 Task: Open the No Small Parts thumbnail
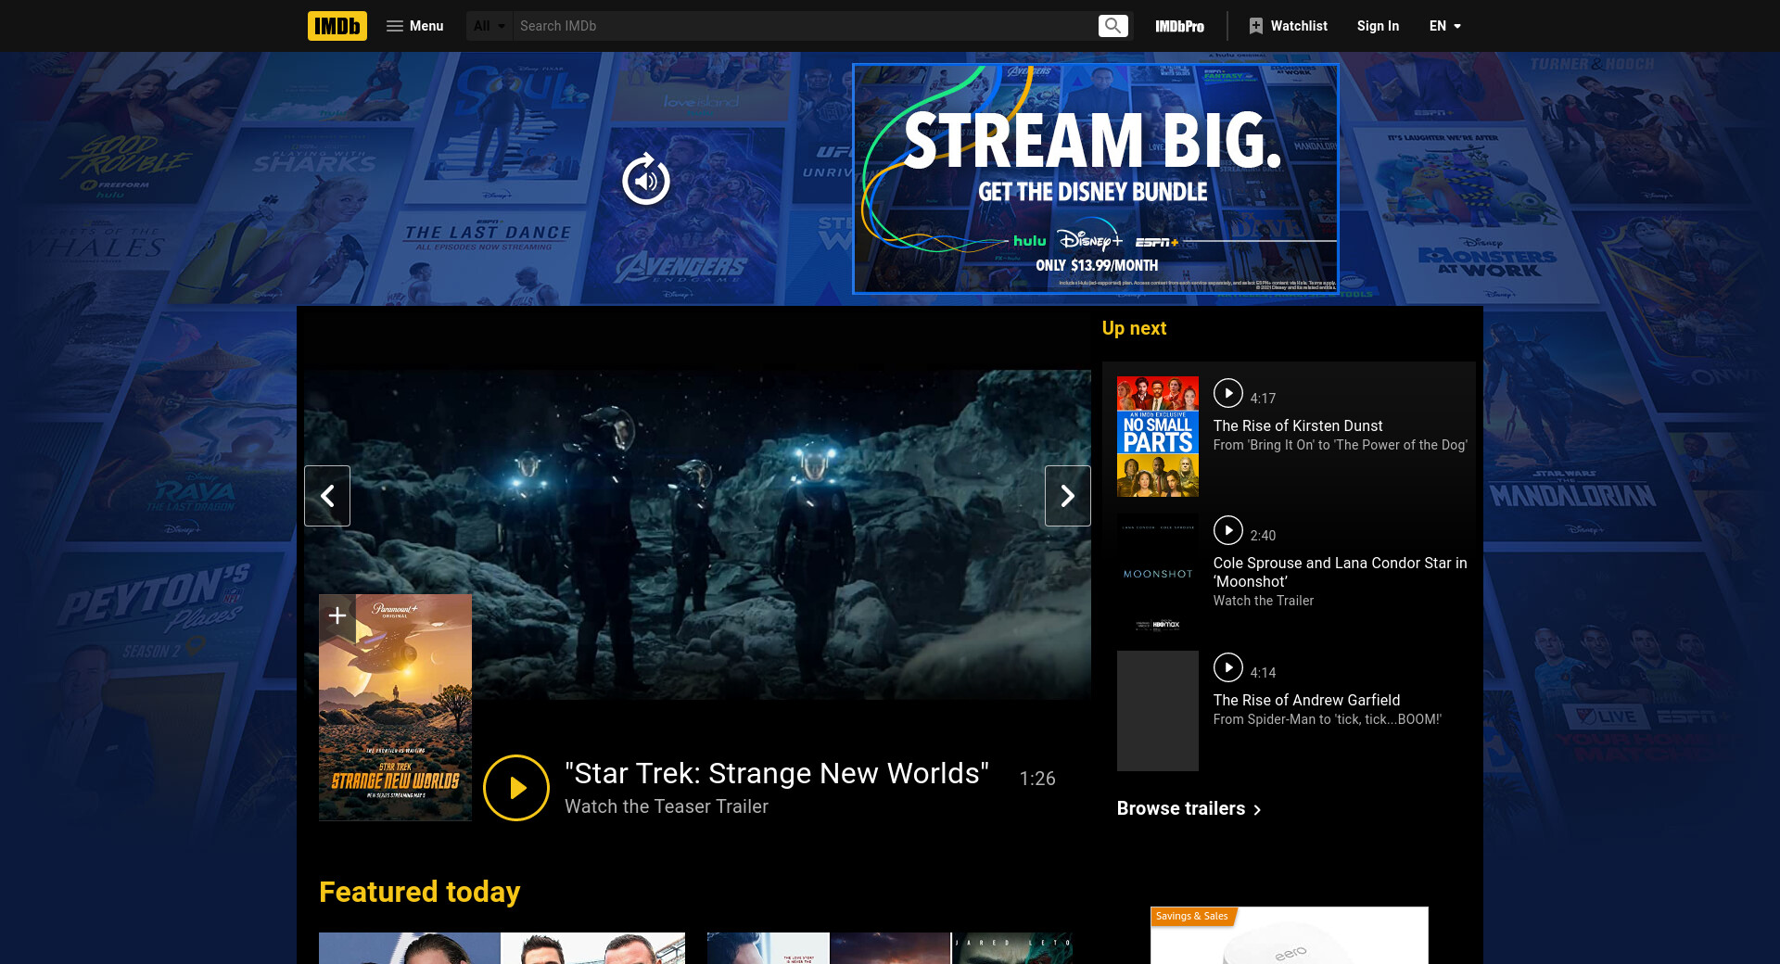pos(1158,437)
